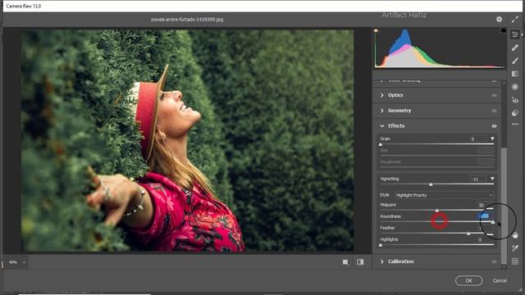Toggle highlight clipping warning on histogram
The width and height of the screenshot is (525, 295).
pyautogui.click(x=503, y=30)
